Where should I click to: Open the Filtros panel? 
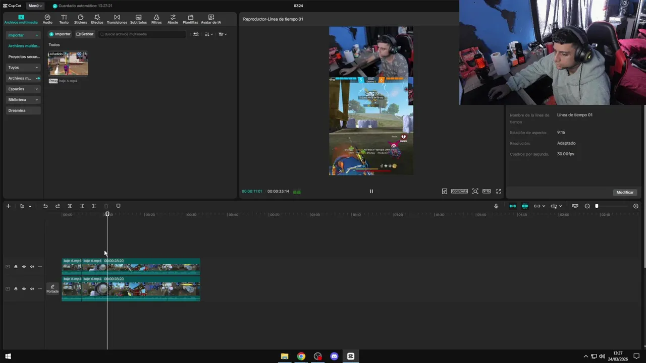(x=156, y=19)
